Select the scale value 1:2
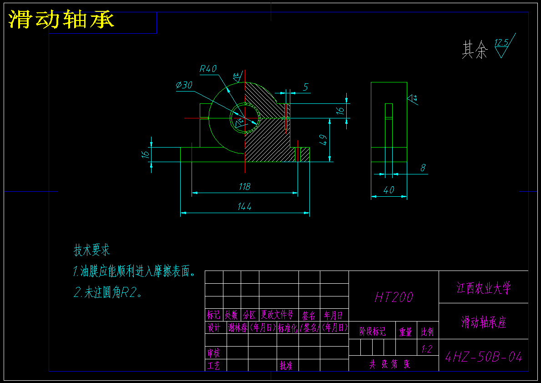The height and width of the screenshot is (383, 541). (427, 349)
